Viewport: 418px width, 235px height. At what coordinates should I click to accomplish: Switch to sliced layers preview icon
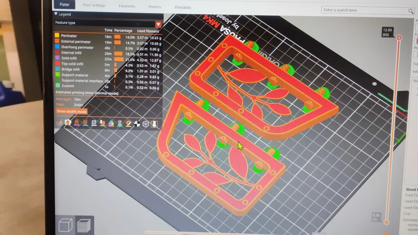(x=84, y=225)
